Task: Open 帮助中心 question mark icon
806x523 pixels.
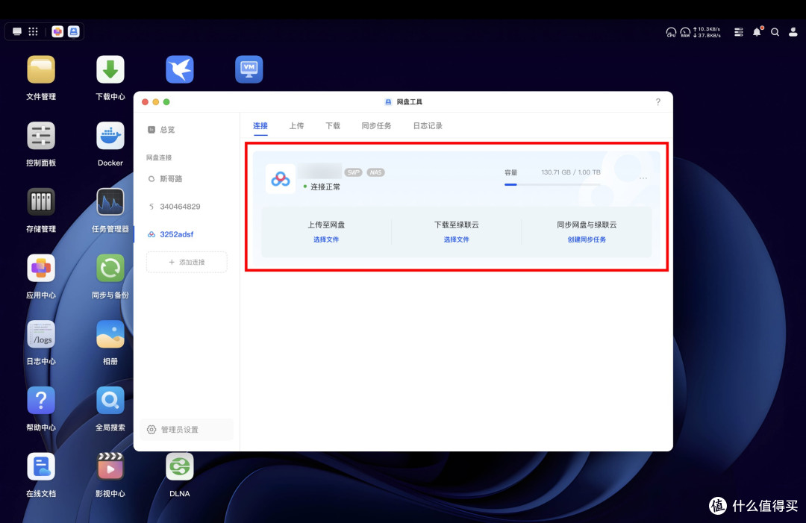Action: [41, 401]
